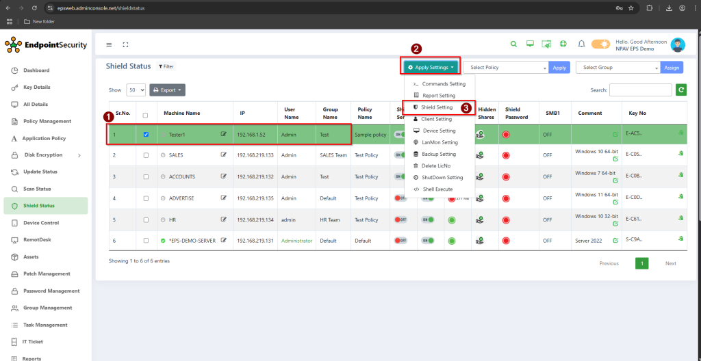Click the Assign button
Image resolution: width=701 pixels, height=361 pixels.
pyautogui.click(x=672, y=68)
